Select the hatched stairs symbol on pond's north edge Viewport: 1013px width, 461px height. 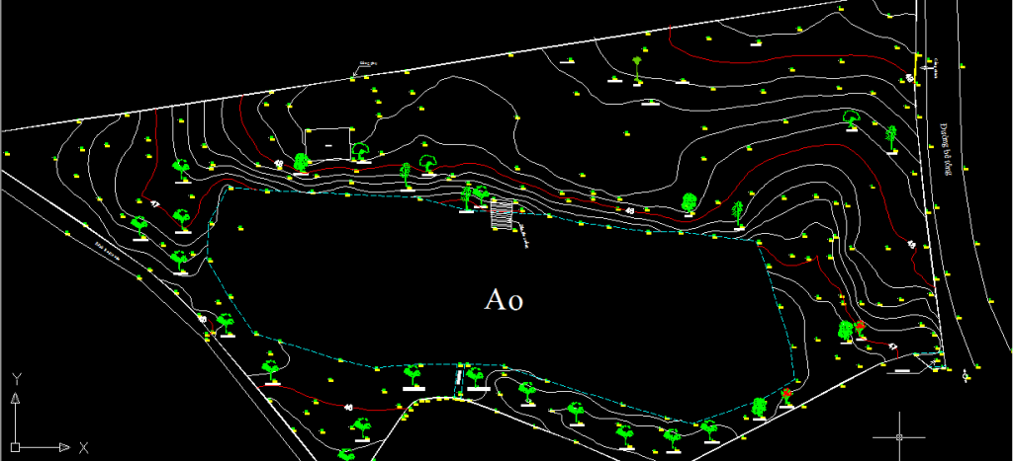504,213
